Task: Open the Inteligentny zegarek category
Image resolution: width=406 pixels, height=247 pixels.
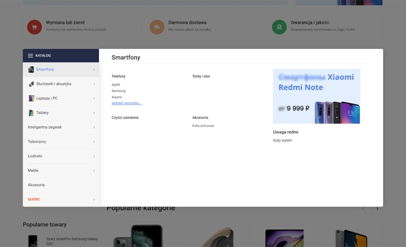Action: 45,127
